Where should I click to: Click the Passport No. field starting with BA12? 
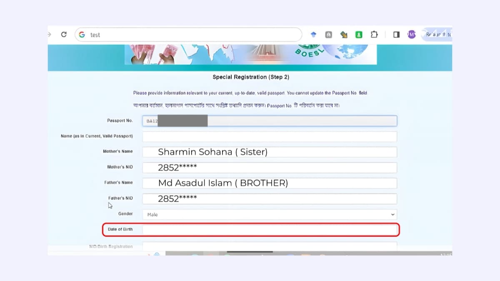click(x=269, y=121)
